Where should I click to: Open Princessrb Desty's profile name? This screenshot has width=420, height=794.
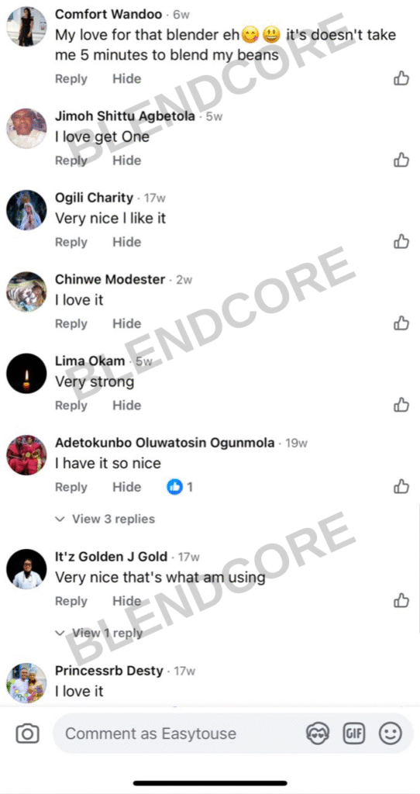(108, 671)
